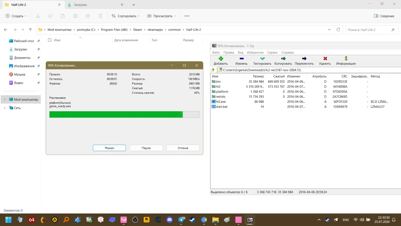
Task: Click the Информация (Info) icon in 7-Zip
Action: click(346, 59)
